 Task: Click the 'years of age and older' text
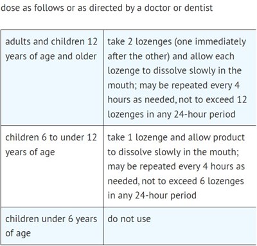pyautogui.click(x=51, y=57)
